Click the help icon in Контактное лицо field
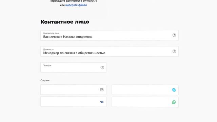 pyautogui.click(x=174, y=35)
